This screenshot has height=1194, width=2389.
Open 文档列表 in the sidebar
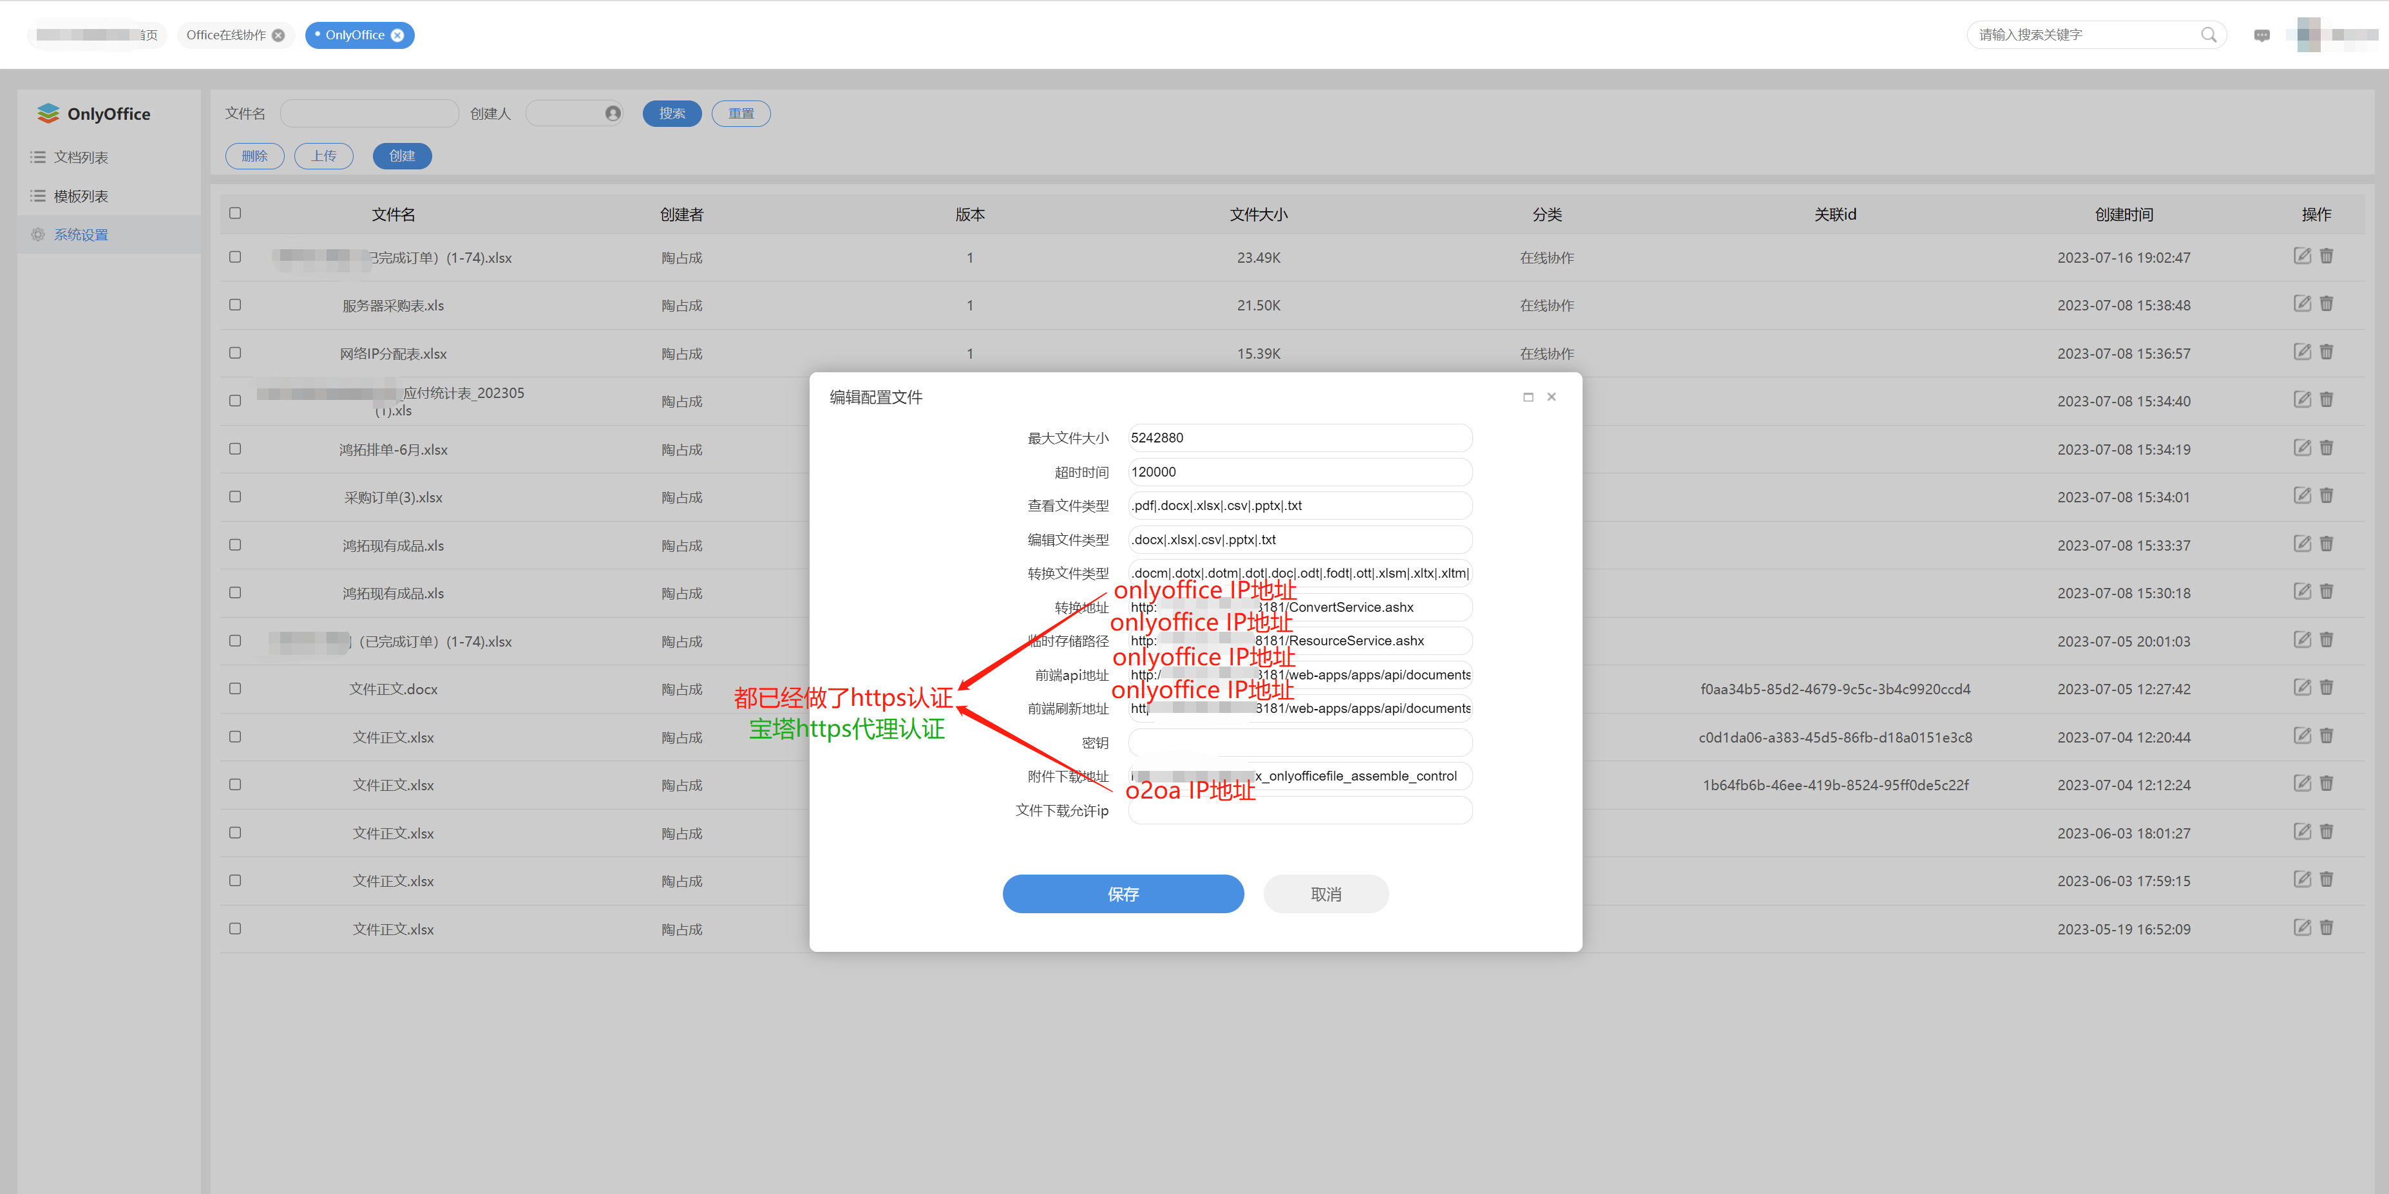click(x=81, y=158)
